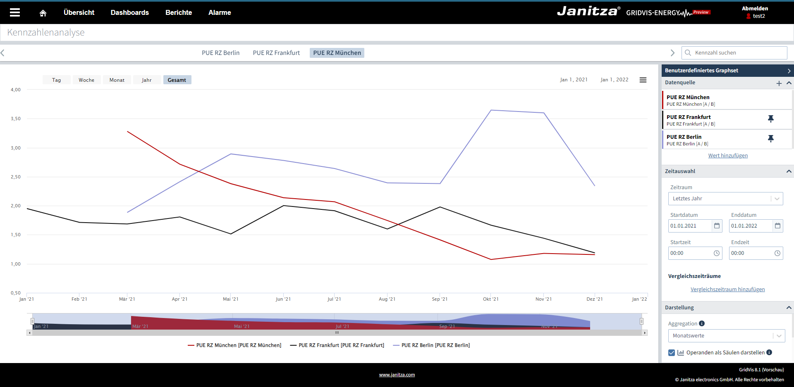Click the chart navigator's left handle
794x387 pixels.
[x=32, y=321]
